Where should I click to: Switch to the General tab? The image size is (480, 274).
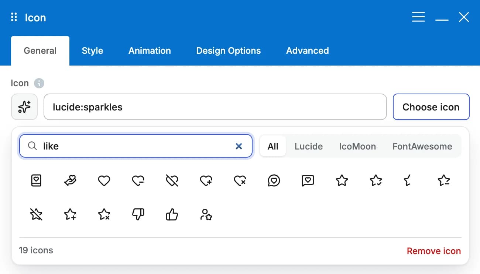pos(40,51)
